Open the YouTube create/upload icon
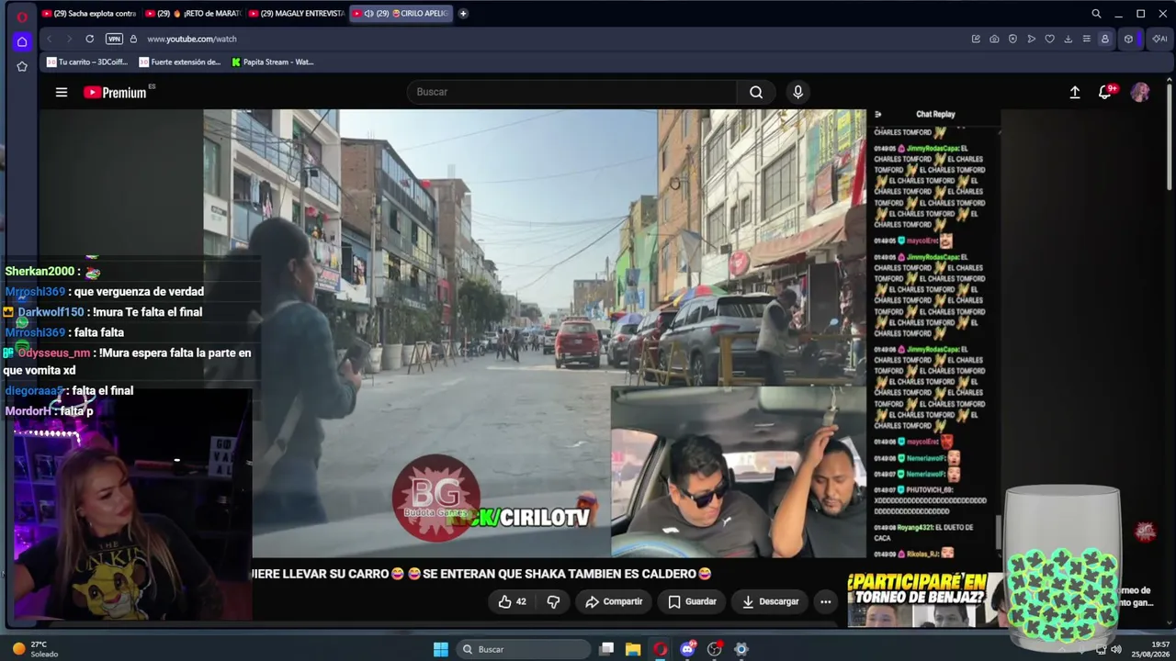 1075,92
